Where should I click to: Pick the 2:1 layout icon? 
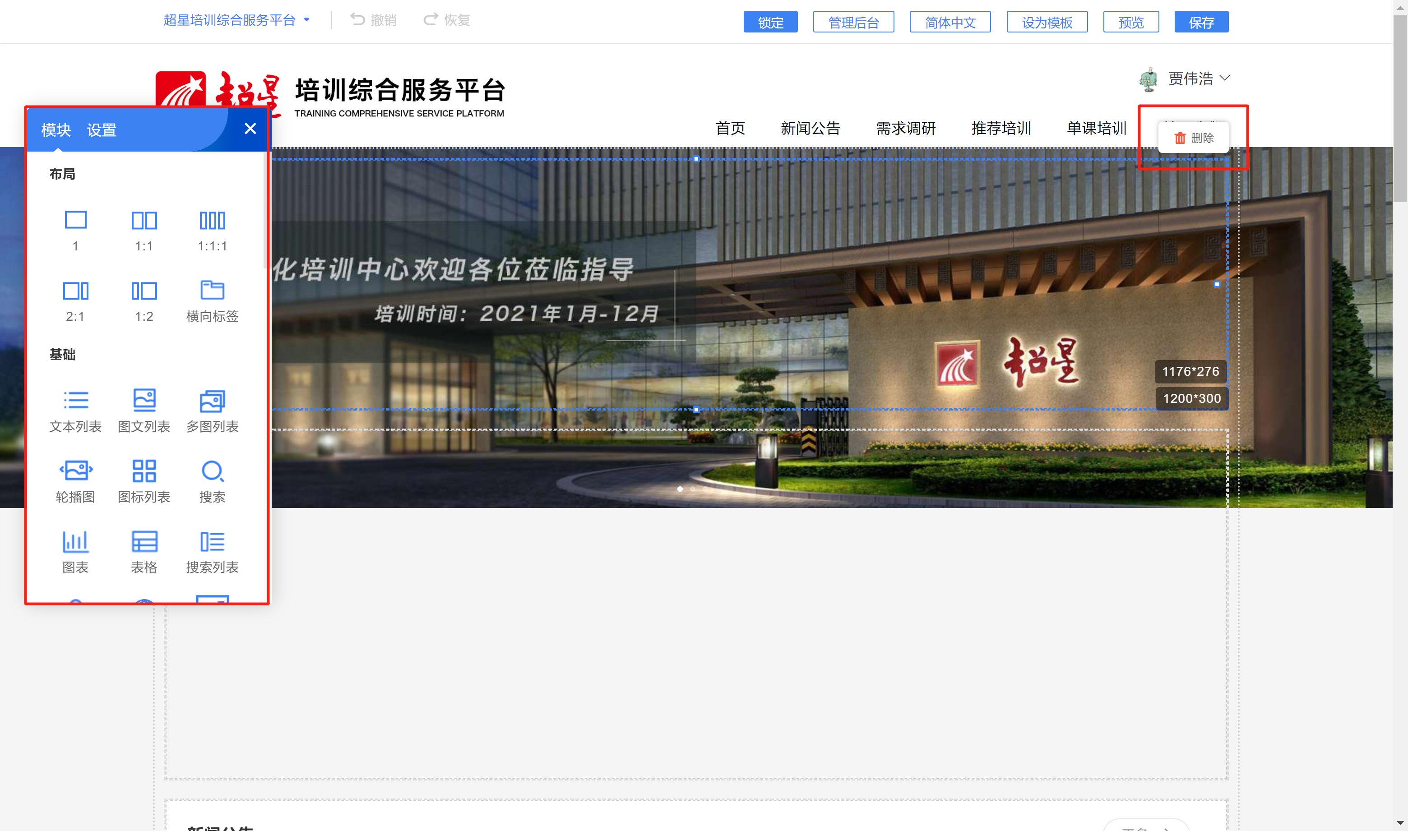coord(76,291)
